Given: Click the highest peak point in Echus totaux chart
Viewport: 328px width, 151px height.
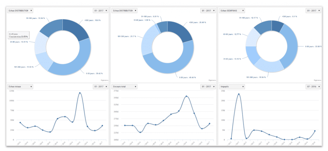Looking at the screenshot, I should (80, 93).
